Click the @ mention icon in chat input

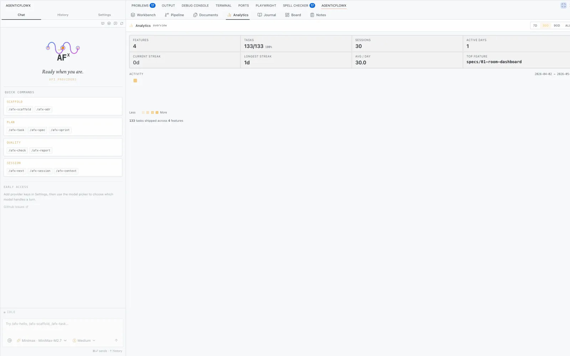pos(10,340)
